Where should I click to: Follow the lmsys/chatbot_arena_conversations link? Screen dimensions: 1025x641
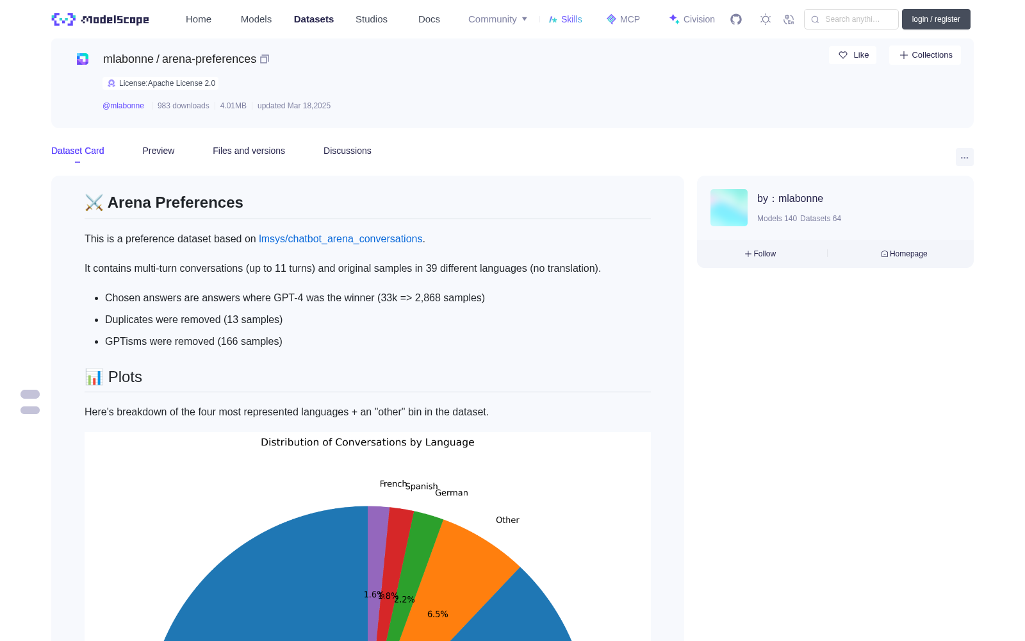pyautogui.click(x=340, y=238)
